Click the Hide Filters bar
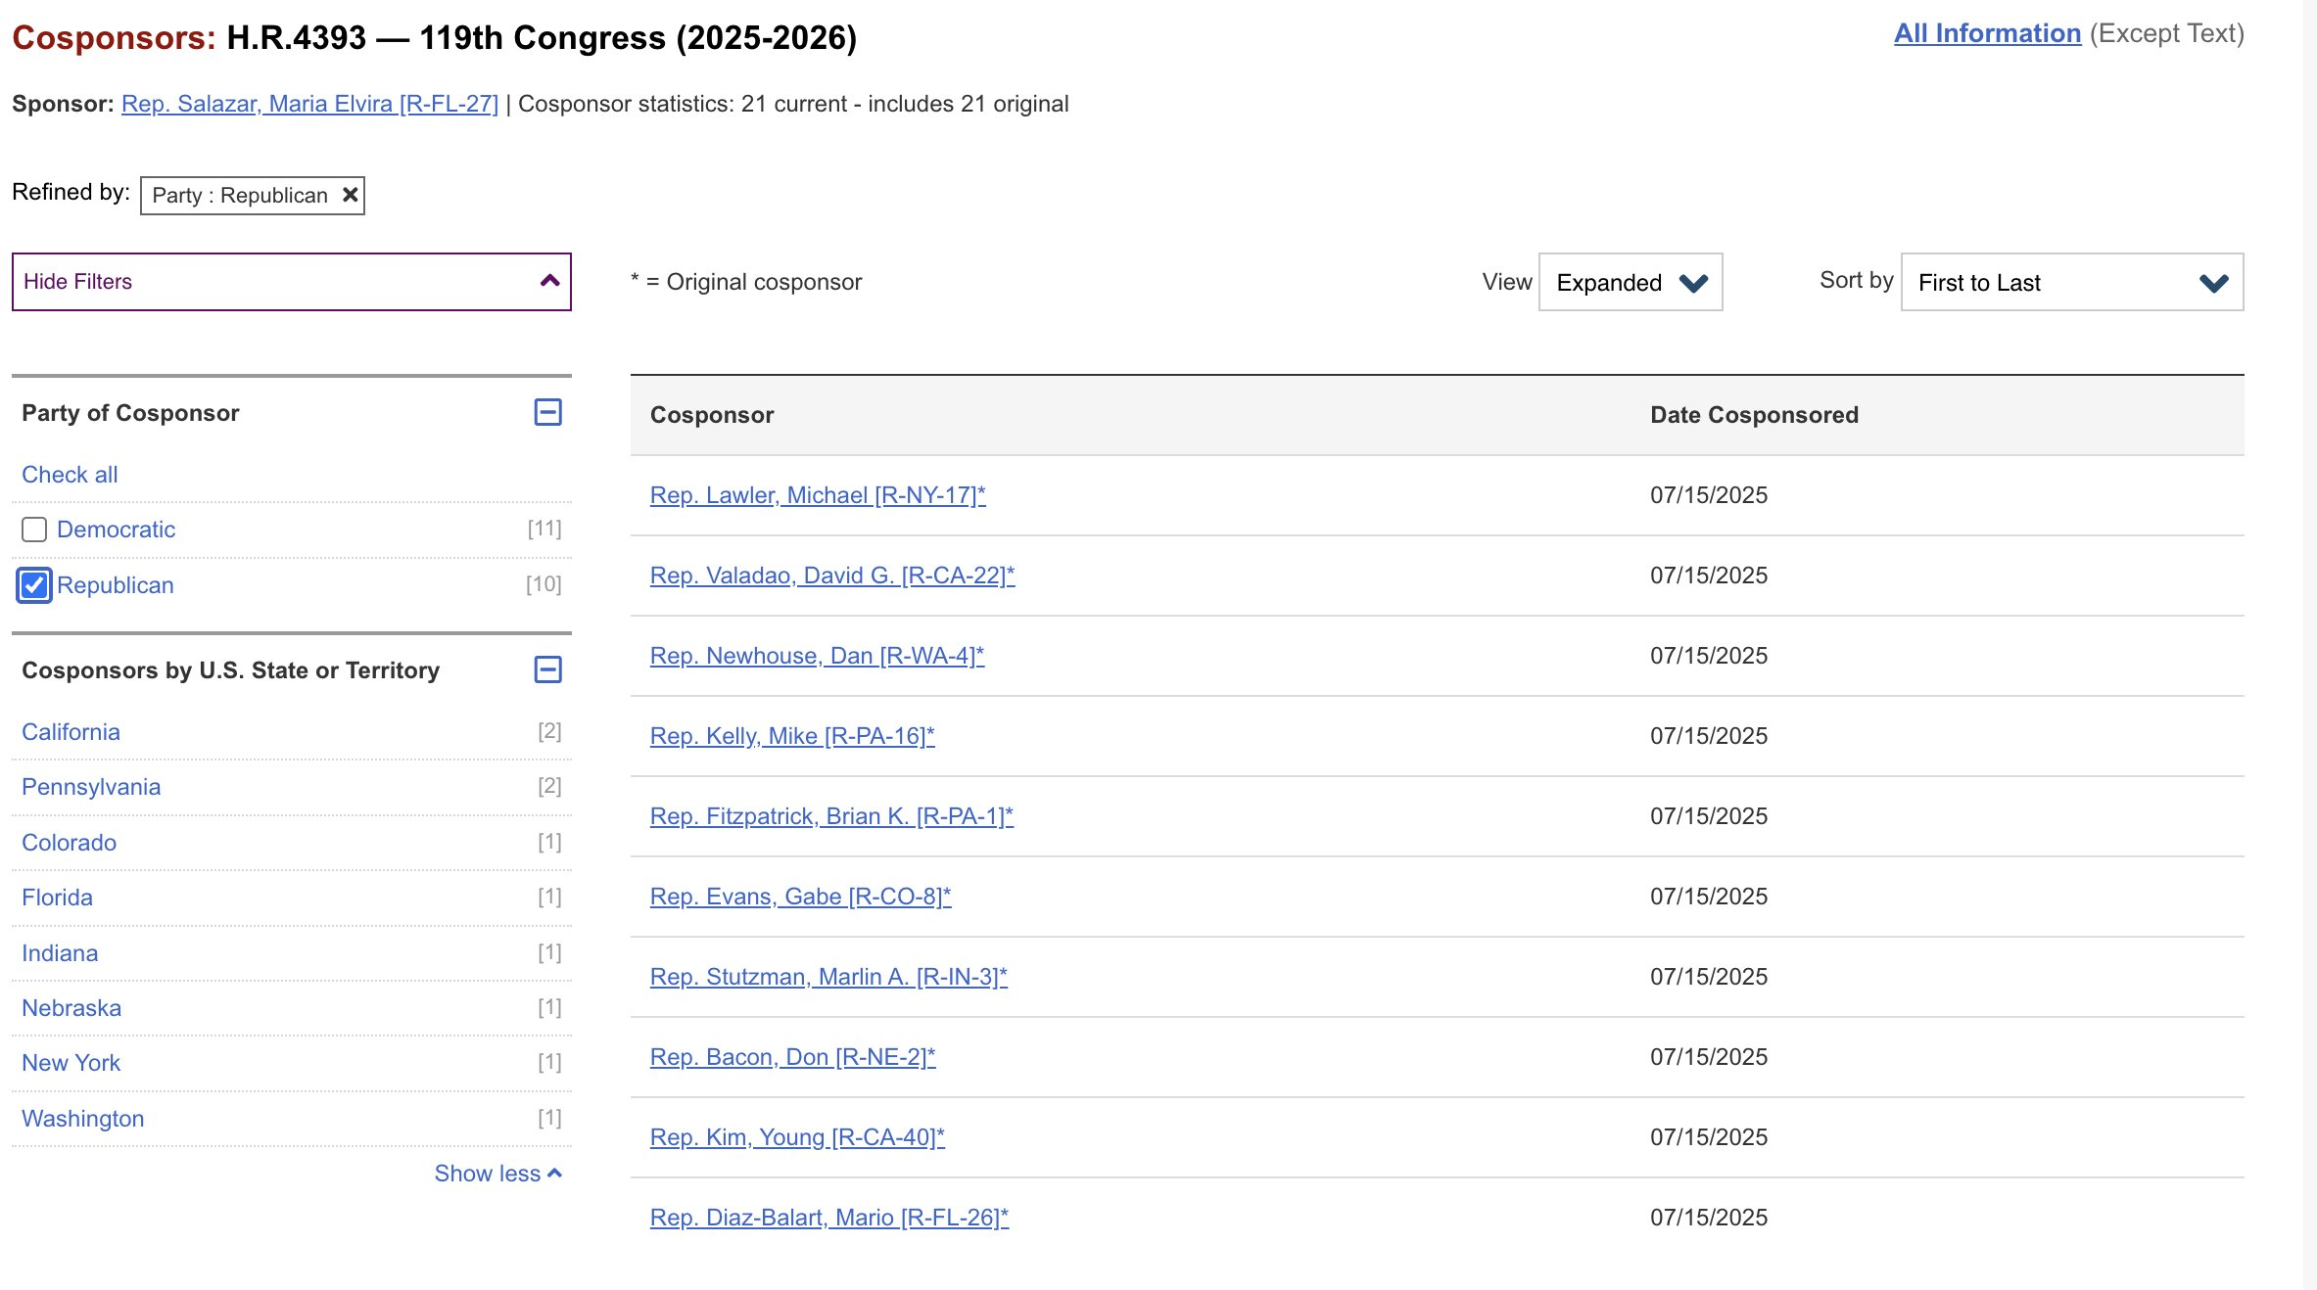This screenshot has width=2317, height=1290. (292, 282)
